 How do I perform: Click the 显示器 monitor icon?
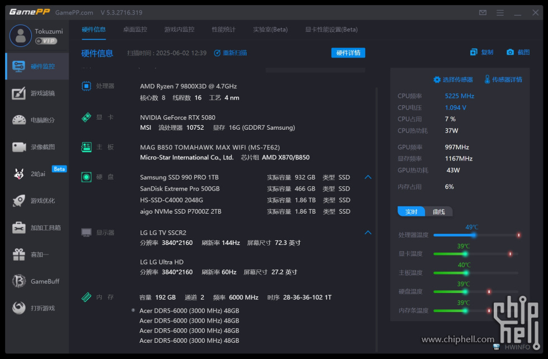tap(86, 233)
